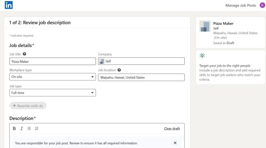The image size is (266, 148).
Task: Open the Pizza Maker draft company thumbnail
Action: (x=205, y=26)
